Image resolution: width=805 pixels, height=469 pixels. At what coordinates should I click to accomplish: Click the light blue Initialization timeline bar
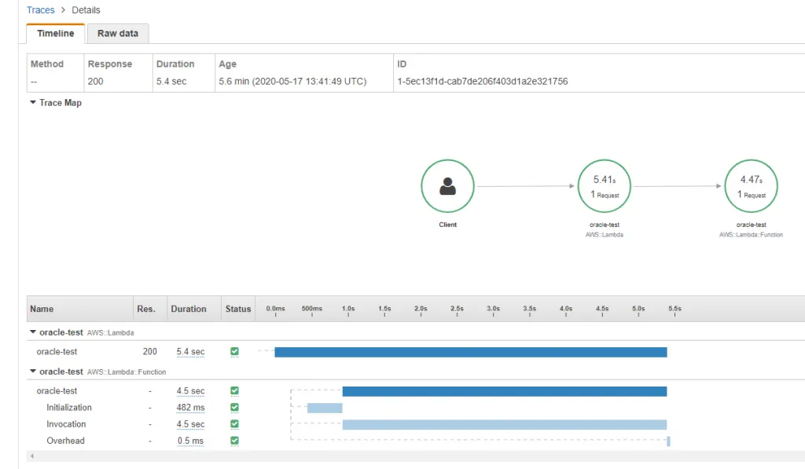[x=325, y=408]
